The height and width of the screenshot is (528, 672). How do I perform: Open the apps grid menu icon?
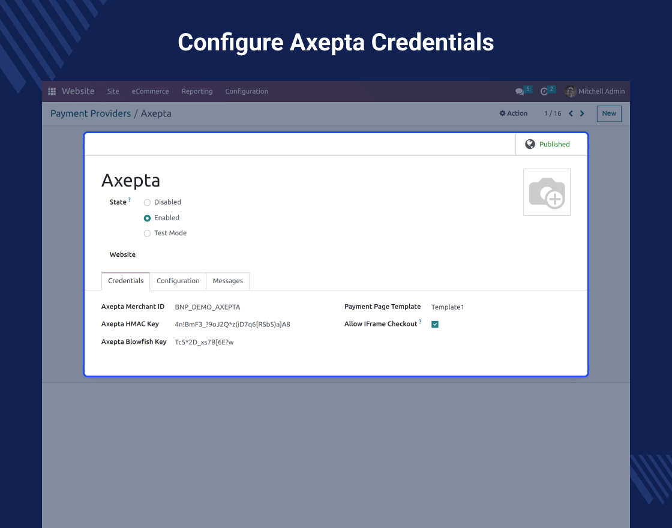[52, 91]
